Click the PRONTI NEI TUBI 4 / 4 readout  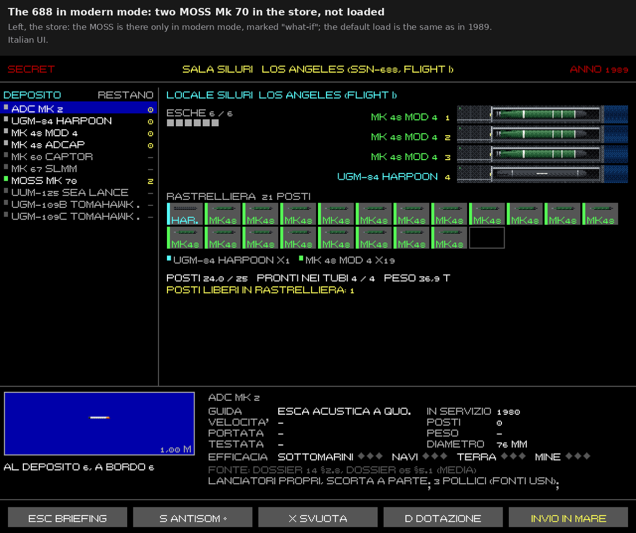pos(316,278)
